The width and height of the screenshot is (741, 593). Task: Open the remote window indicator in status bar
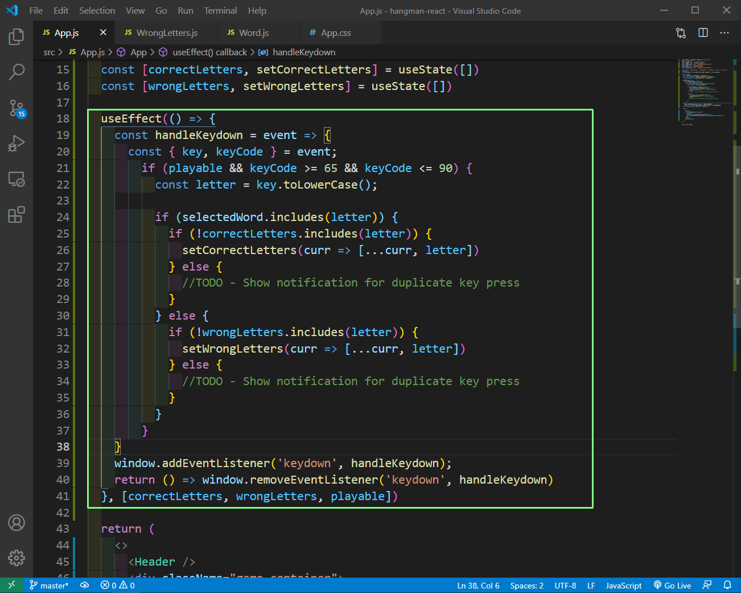pyautogui.click(x=11, y=585)
